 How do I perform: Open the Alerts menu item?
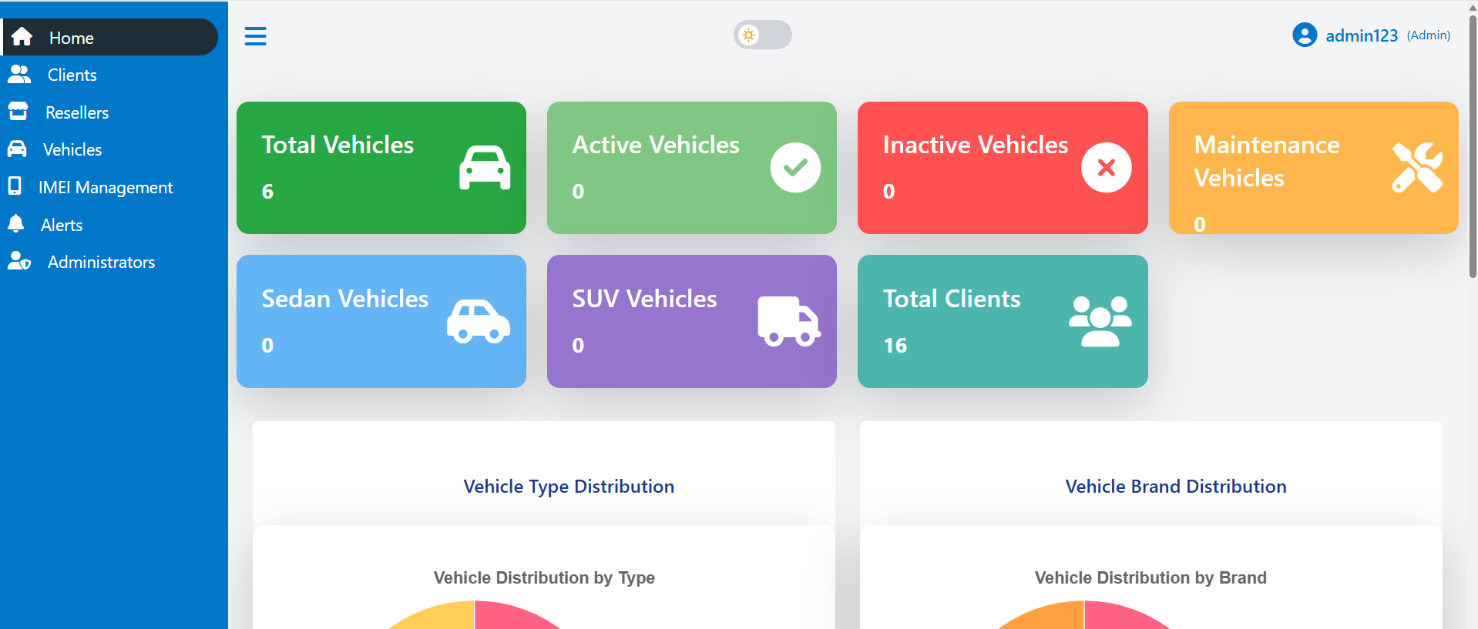coord(110,225)
